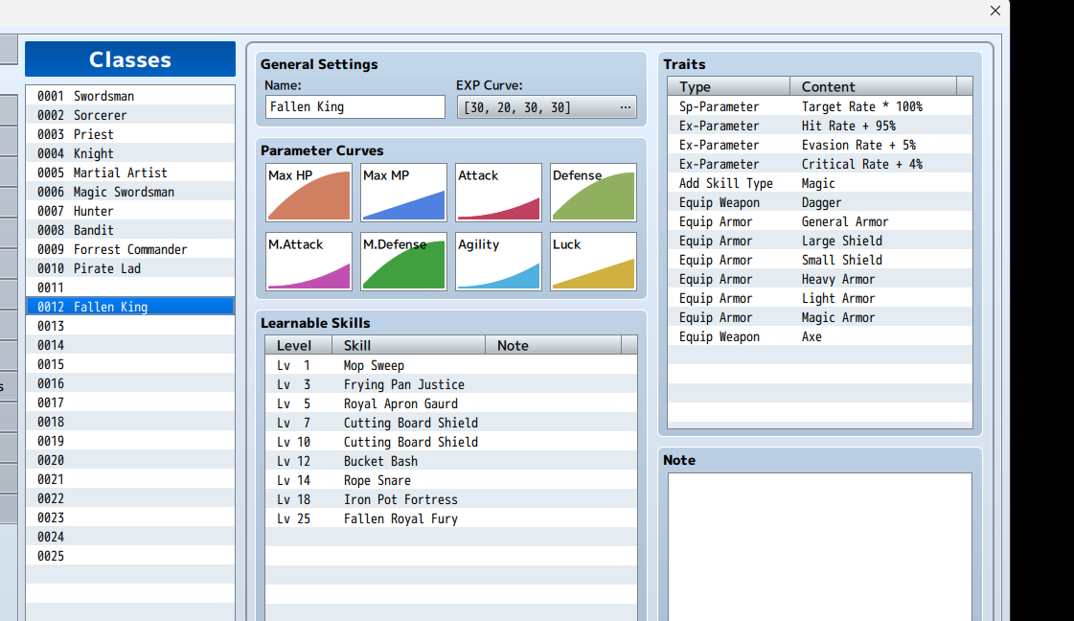Select the Lv 12 Bucket Bash row
The height and width of the screenshot is (621, 1074).
[451, 462]
